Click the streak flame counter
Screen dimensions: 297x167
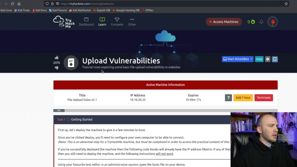[251, 22]
